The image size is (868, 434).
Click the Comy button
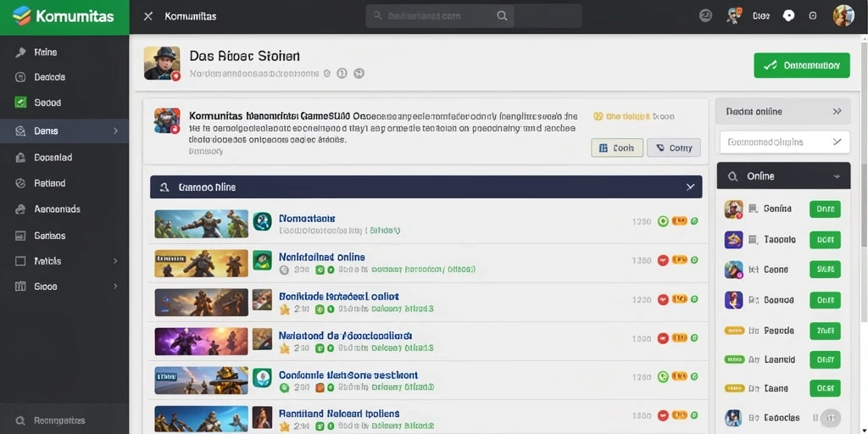[x=674, y=147]
